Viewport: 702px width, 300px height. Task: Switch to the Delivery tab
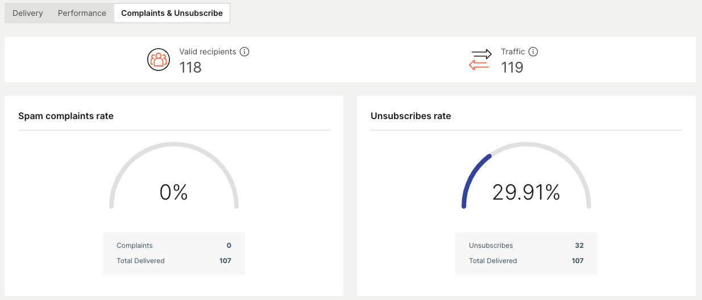[x=27, y=13]
